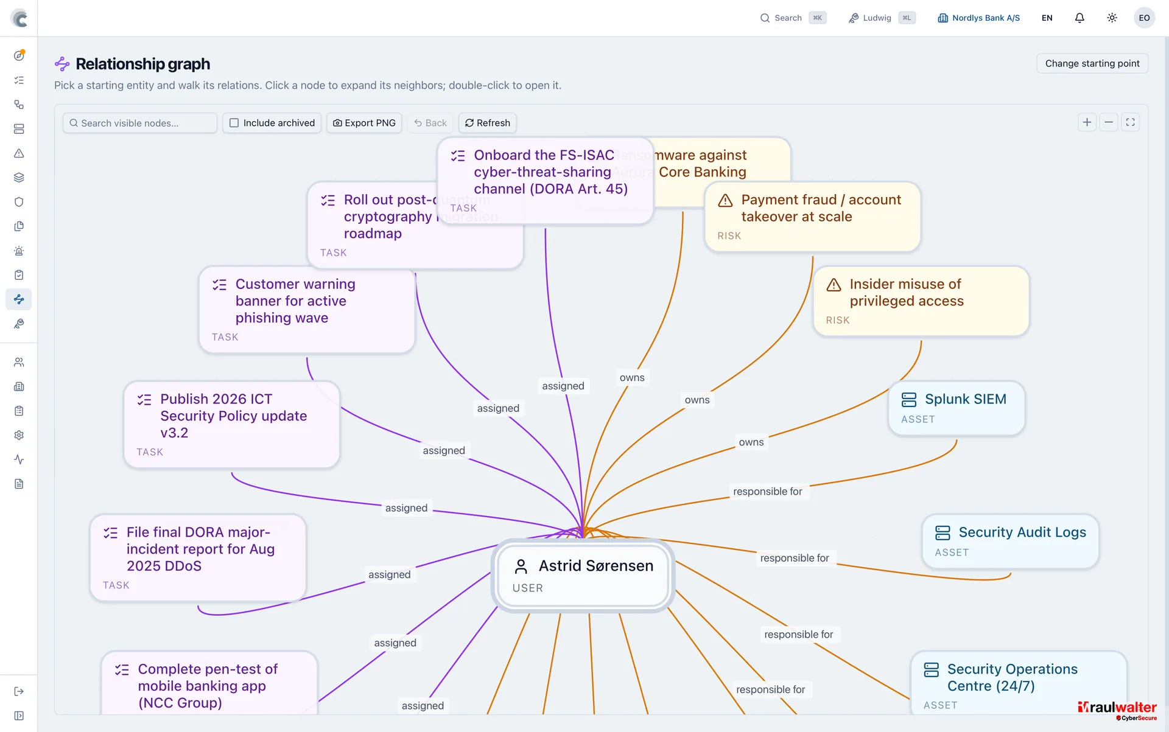Open the notifications bell
1169x732 pixels.
(1079, 18)
